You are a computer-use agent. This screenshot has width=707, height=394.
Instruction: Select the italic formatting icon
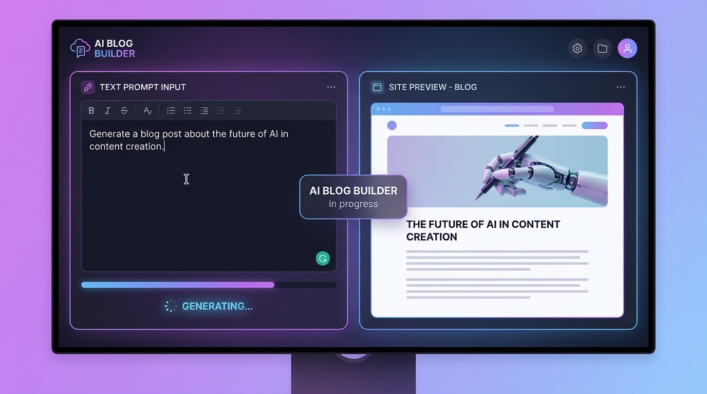tap(108, 110)
